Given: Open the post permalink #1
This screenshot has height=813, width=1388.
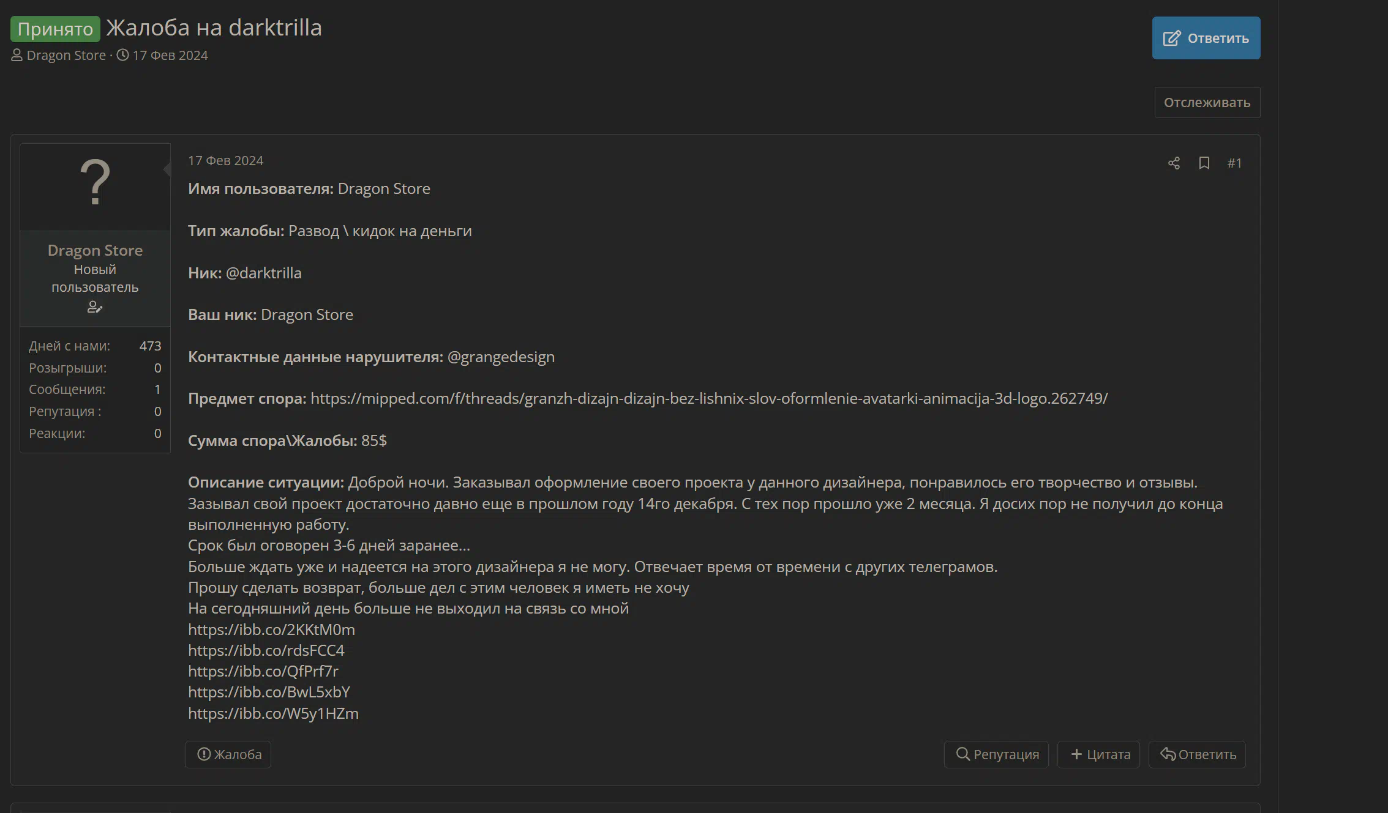Looking at the screenshot, I should click(x=1234, y=163).
